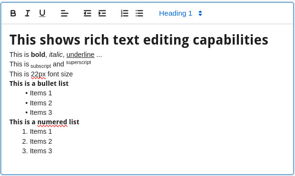Apply numbered list formatting
Image resolution: width=295 pixels, height=176 pixels.
point(125,13)
